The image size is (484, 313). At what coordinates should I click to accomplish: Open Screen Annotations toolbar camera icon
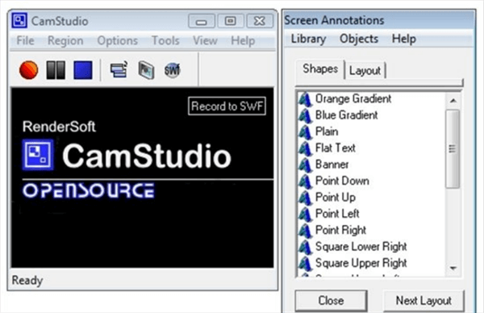pos(146,70)
